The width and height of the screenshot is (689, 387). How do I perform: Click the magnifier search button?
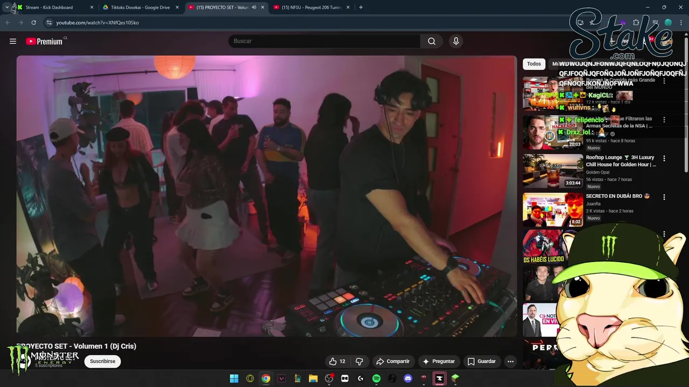pyautogui.click(x=432, y=41)
